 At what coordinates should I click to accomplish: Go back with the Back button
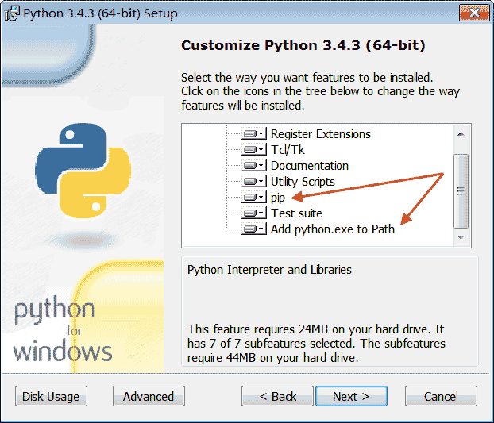277,396
